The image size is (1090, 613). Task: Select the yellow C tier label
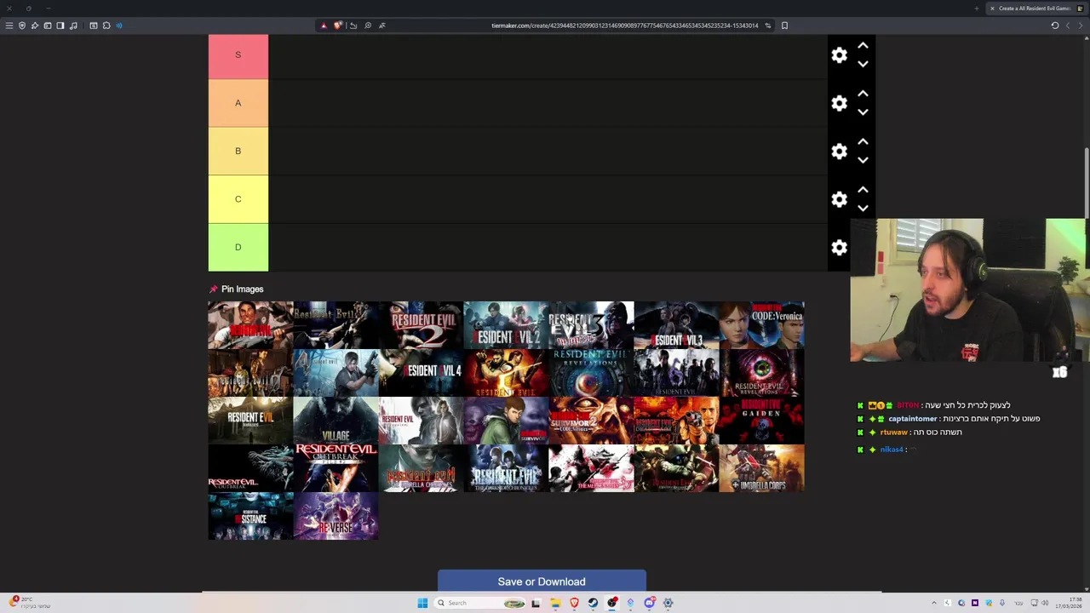point(238,199)
